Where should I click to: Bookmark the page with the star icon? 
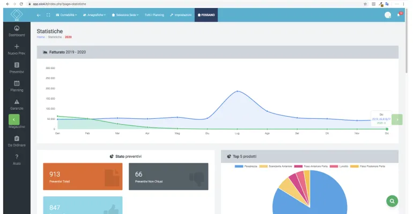(365, 4)
